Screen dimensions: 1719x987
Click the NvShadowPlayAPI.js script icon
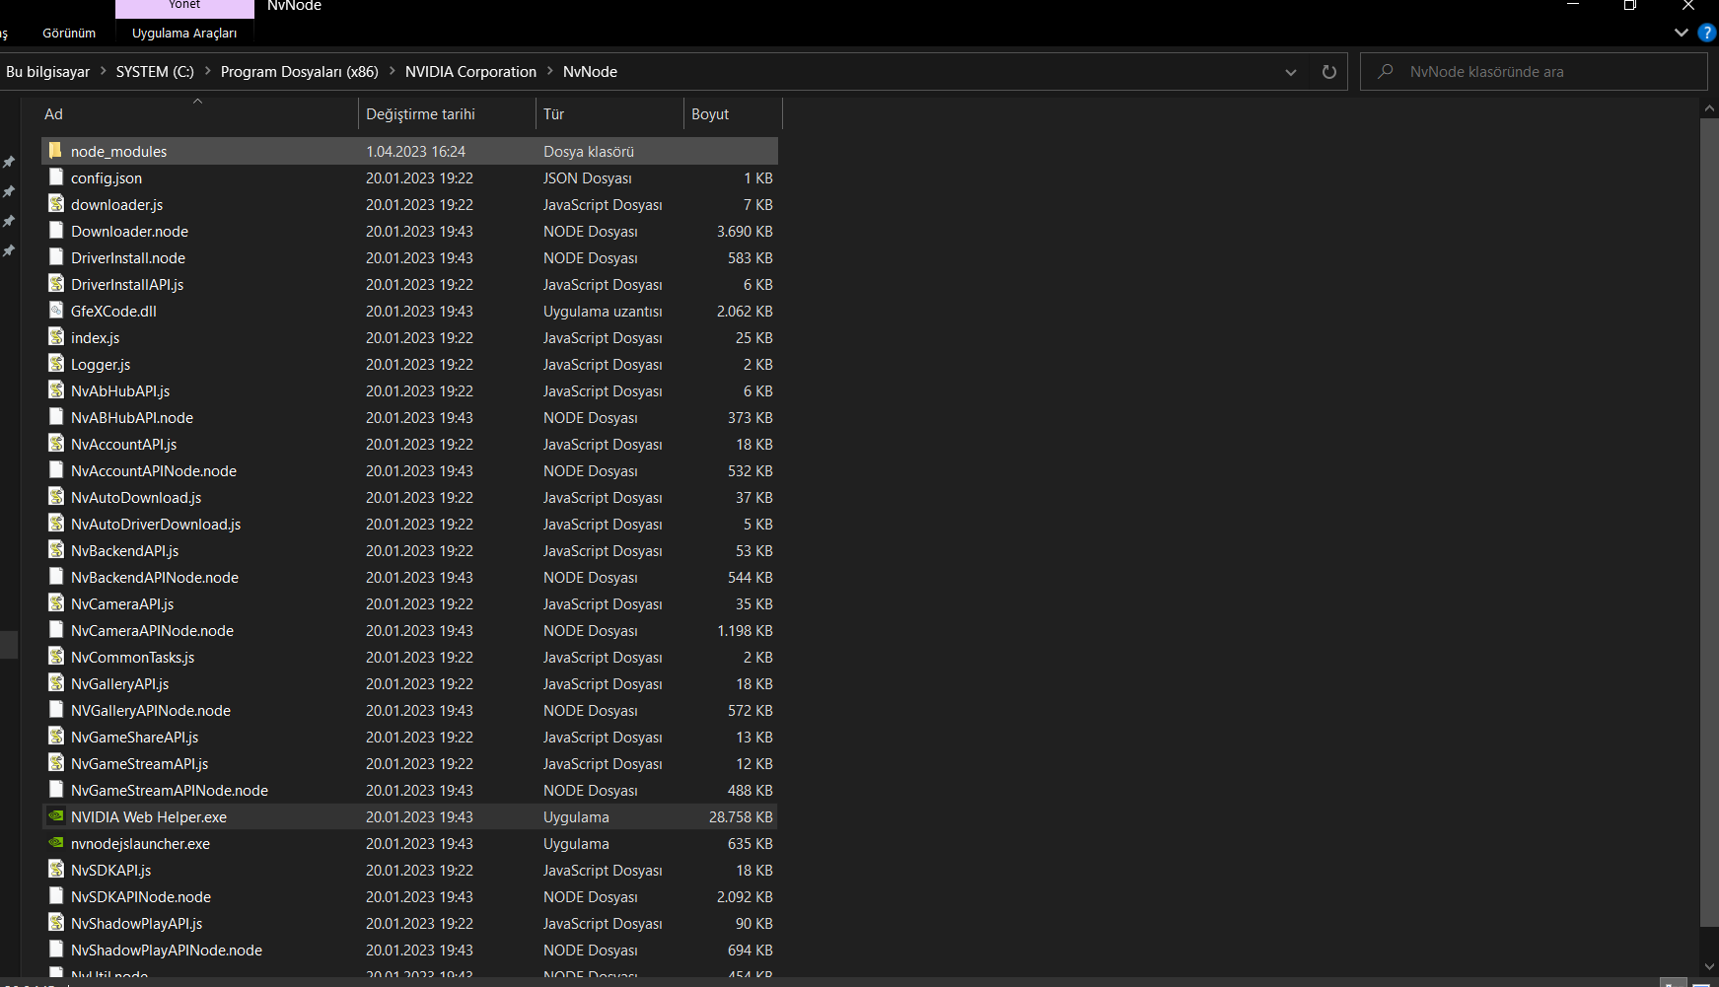tap(56, 923)
